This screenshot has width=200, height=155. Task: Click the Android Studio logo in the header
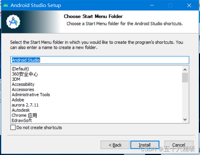[13, 22]
